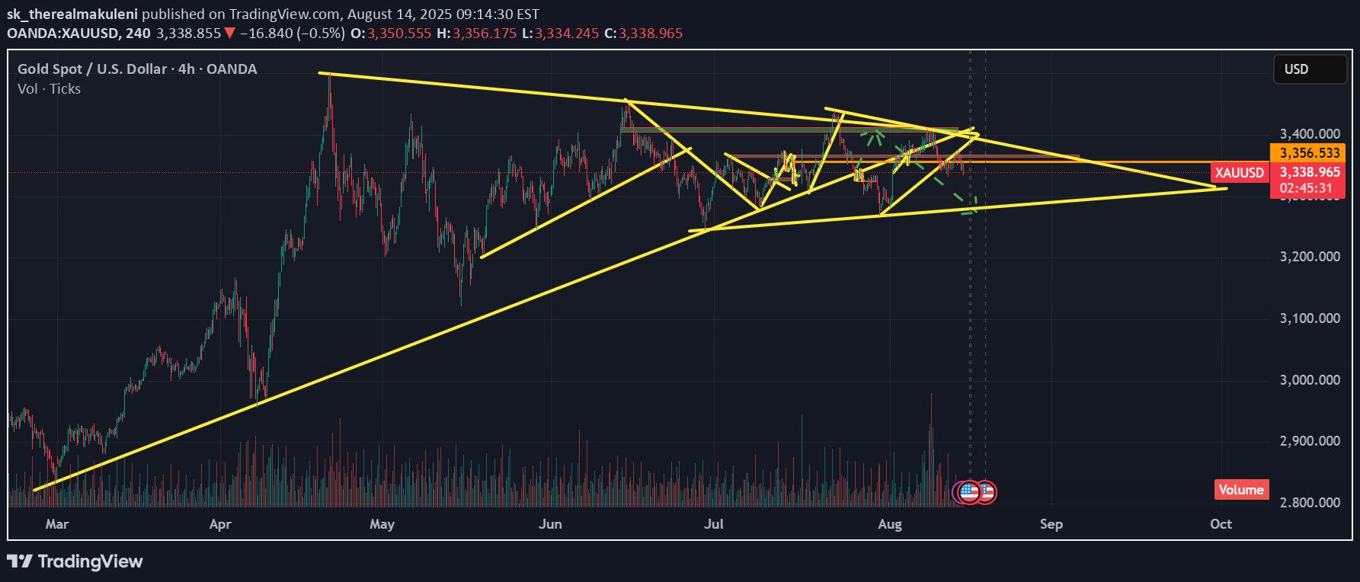
Task: Click the red 3,338.965 current price label
Action: tap(1308, 173)
